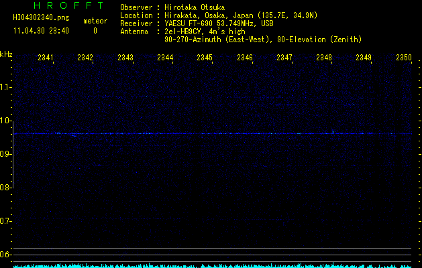
Task: Select the 2347 time marker
Action: [x=284, y=58]
